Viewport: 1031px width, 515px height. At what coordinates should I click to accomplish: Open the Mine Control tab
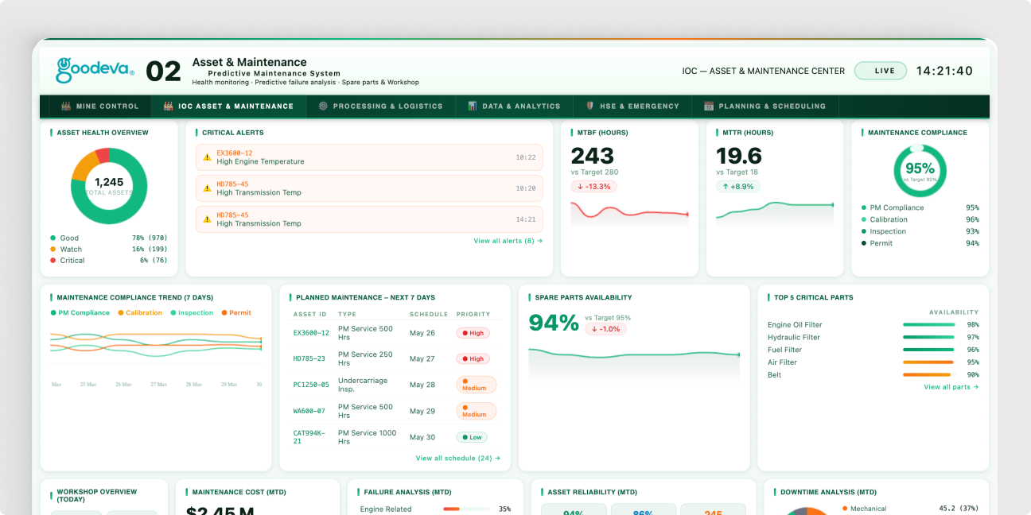pos(99,106)
